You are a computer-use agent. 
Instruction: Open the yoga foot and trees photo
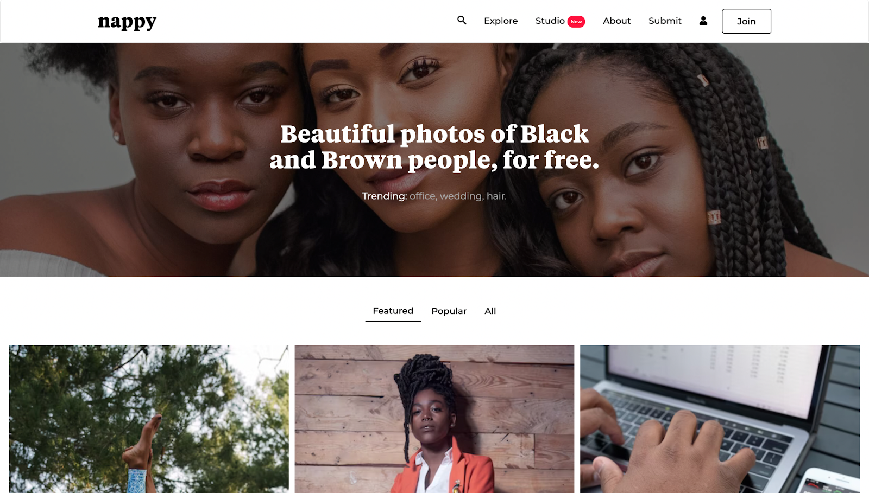point(149,419)
